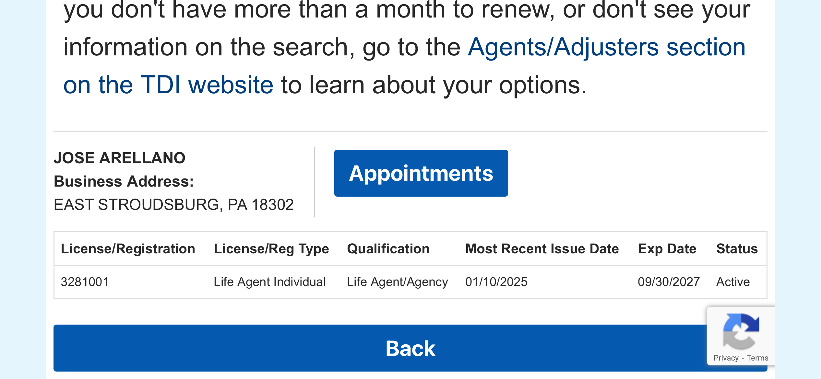Select license number 3281001
821x379 pixels.
pyautogui.click(x=85, y=282)
